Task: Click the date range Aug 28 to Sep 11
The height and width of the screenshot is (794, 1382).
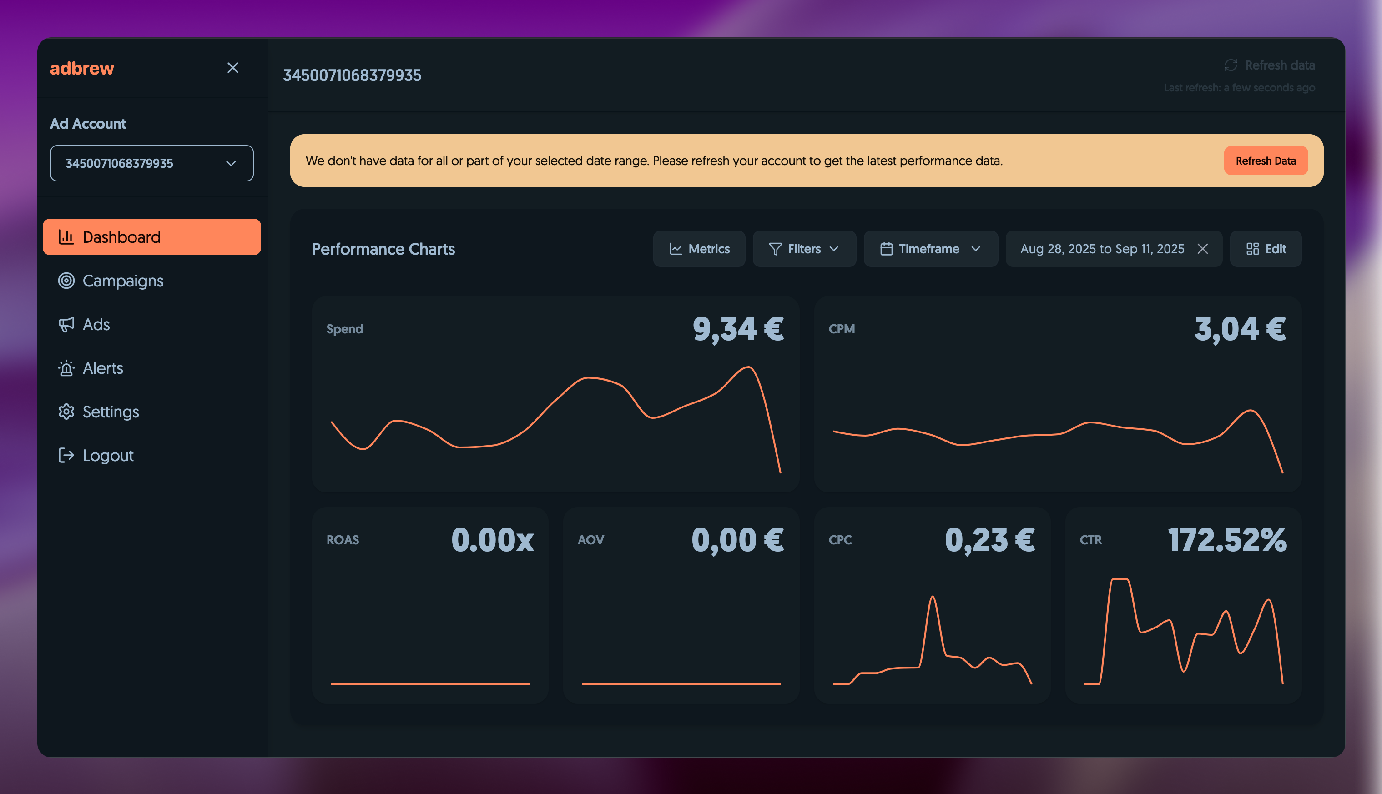Action: tap(1102, 249)
